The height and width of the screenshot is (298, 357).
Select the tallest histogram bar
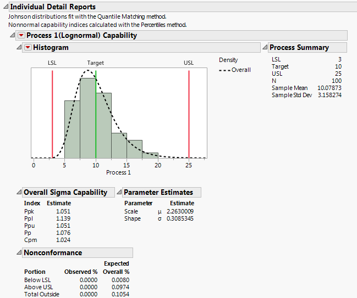click(x=88, y=118)
